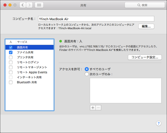This screenshot has height=133, width=167.
Task: Select the 画面共有 service row
Action: (x=30, y=47)
